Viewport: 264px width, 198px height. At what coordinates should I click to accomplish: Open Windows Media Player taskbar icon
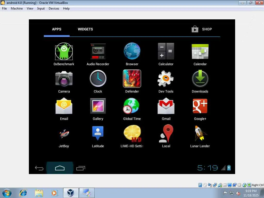coord(54,193)
